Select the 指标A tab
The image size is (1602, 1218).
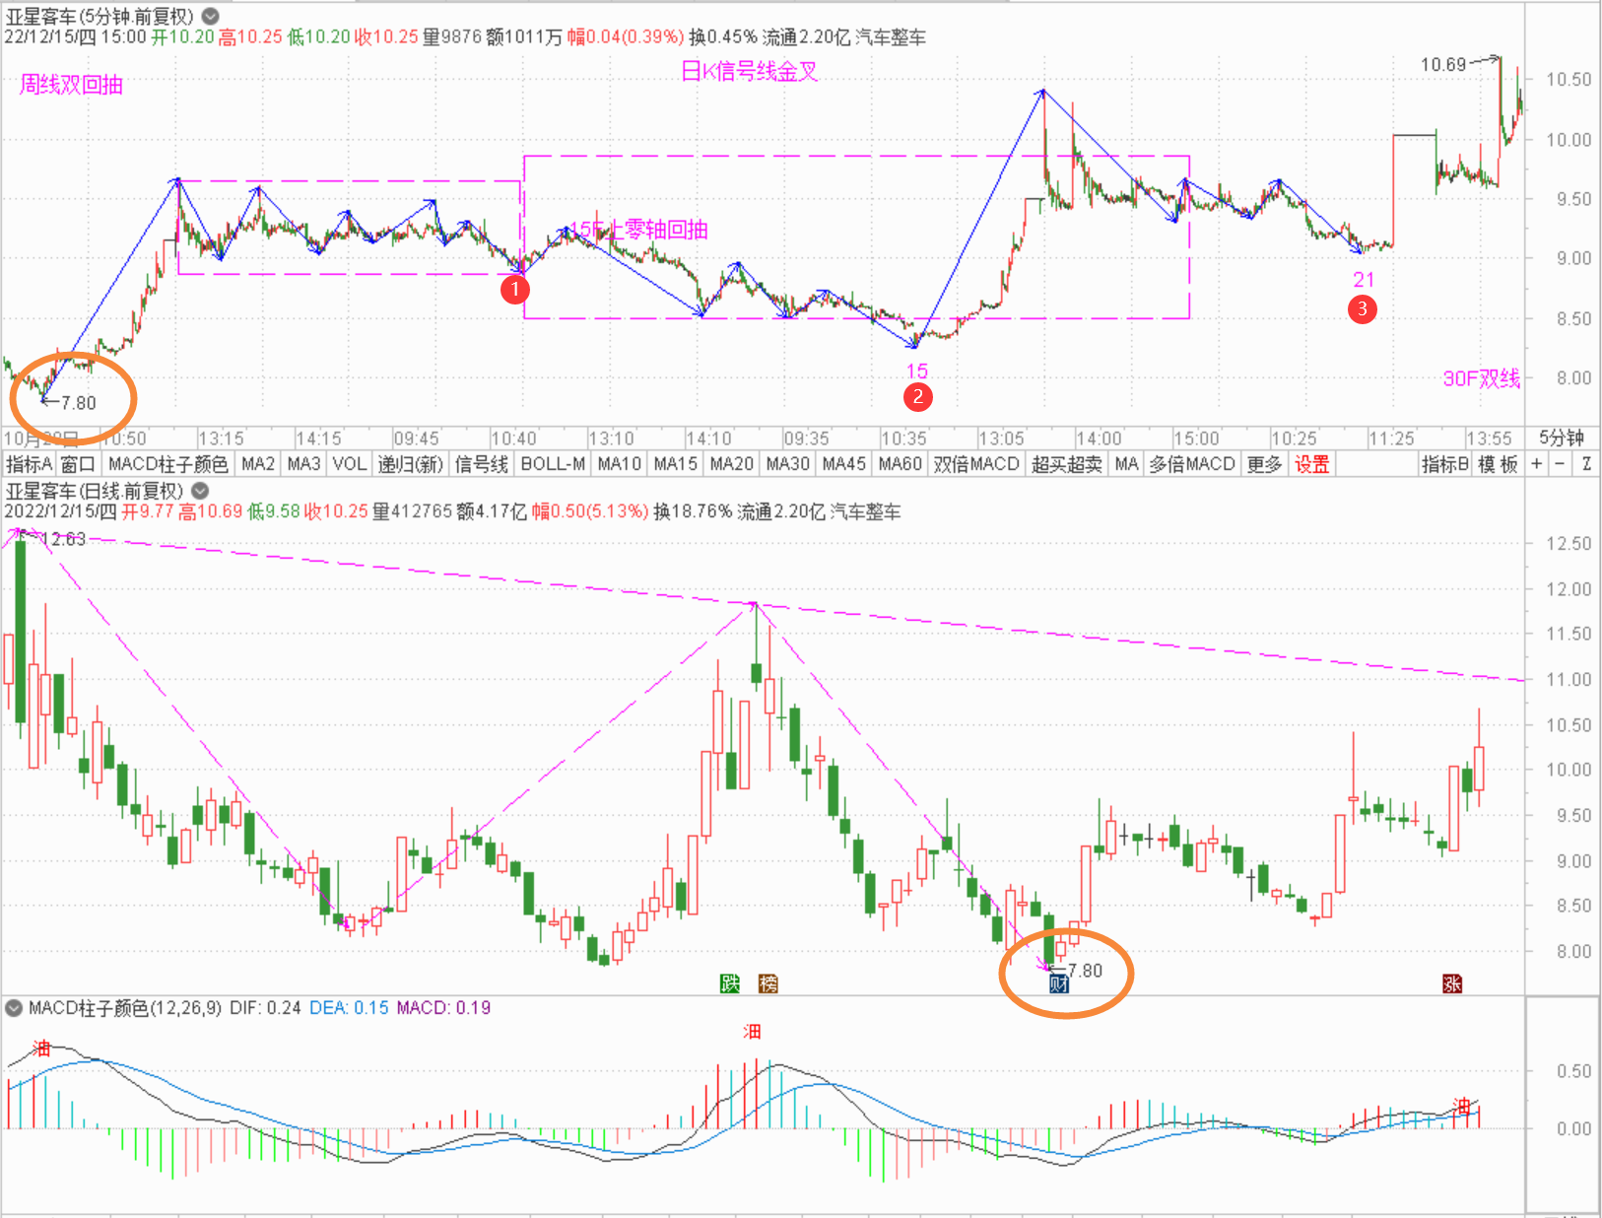tap(29, 464)
